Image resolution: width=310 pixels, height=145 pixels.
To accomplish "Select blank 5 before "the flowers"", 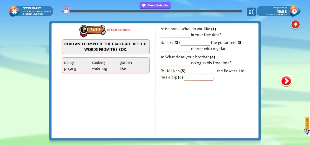I will click(201, 71).
